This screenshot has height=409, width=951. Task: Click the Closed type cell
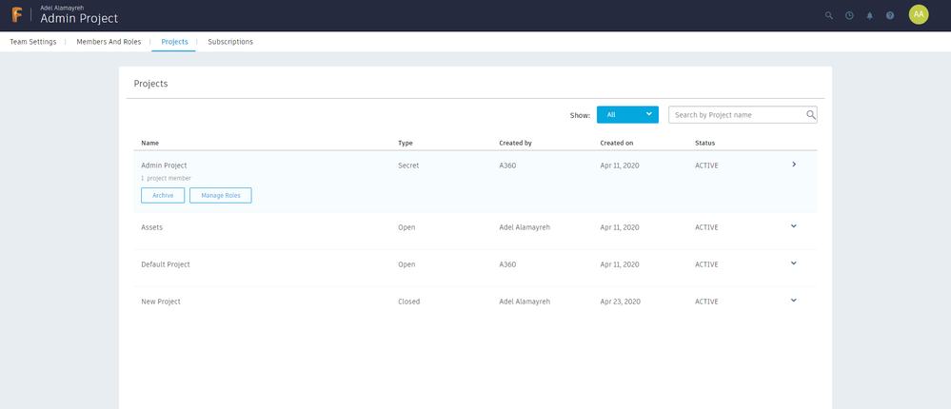(x=408, y=302)
